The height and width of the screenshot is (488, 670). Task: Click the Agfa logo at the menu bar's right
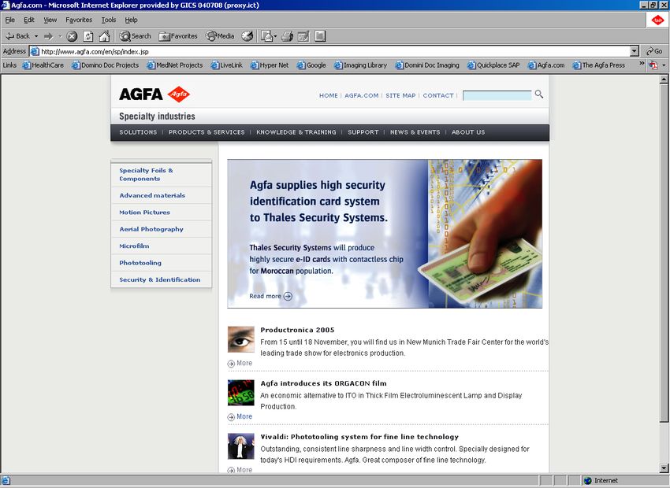click(657, 20)
